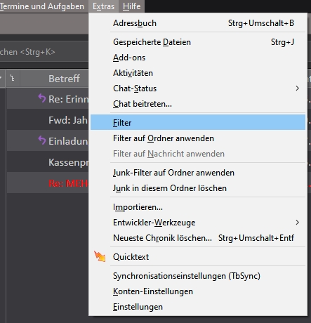The width and height of the screenshot is (311, 323).
Task: Click reply arrow icon on Einladun message
Action: pos(42,140)
